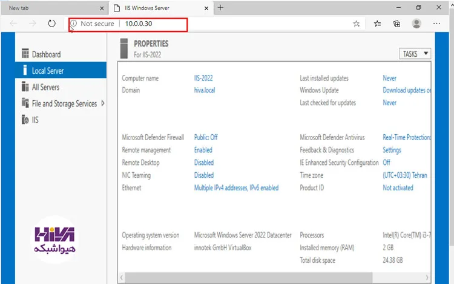Click the Microsoft Defender Firewall label
454x284 pixels.
(x=153, y=137)
